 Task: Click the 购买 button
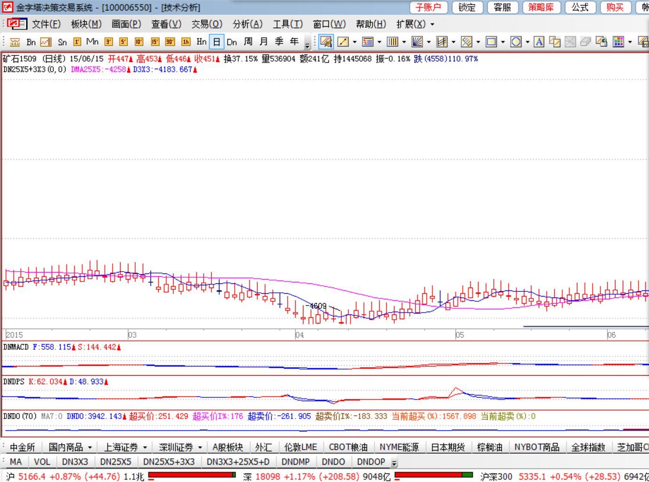(x=615, y=7)
